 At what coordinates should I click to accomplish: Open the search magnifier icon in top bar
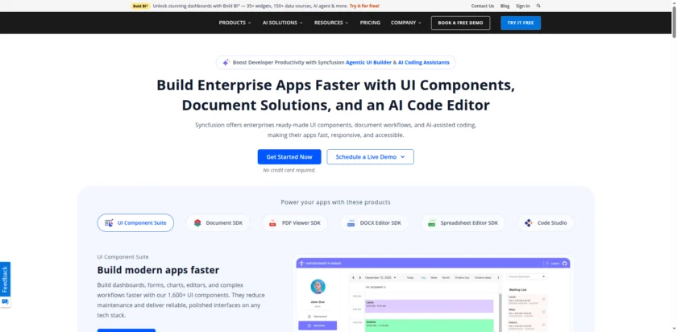[538, 6]
